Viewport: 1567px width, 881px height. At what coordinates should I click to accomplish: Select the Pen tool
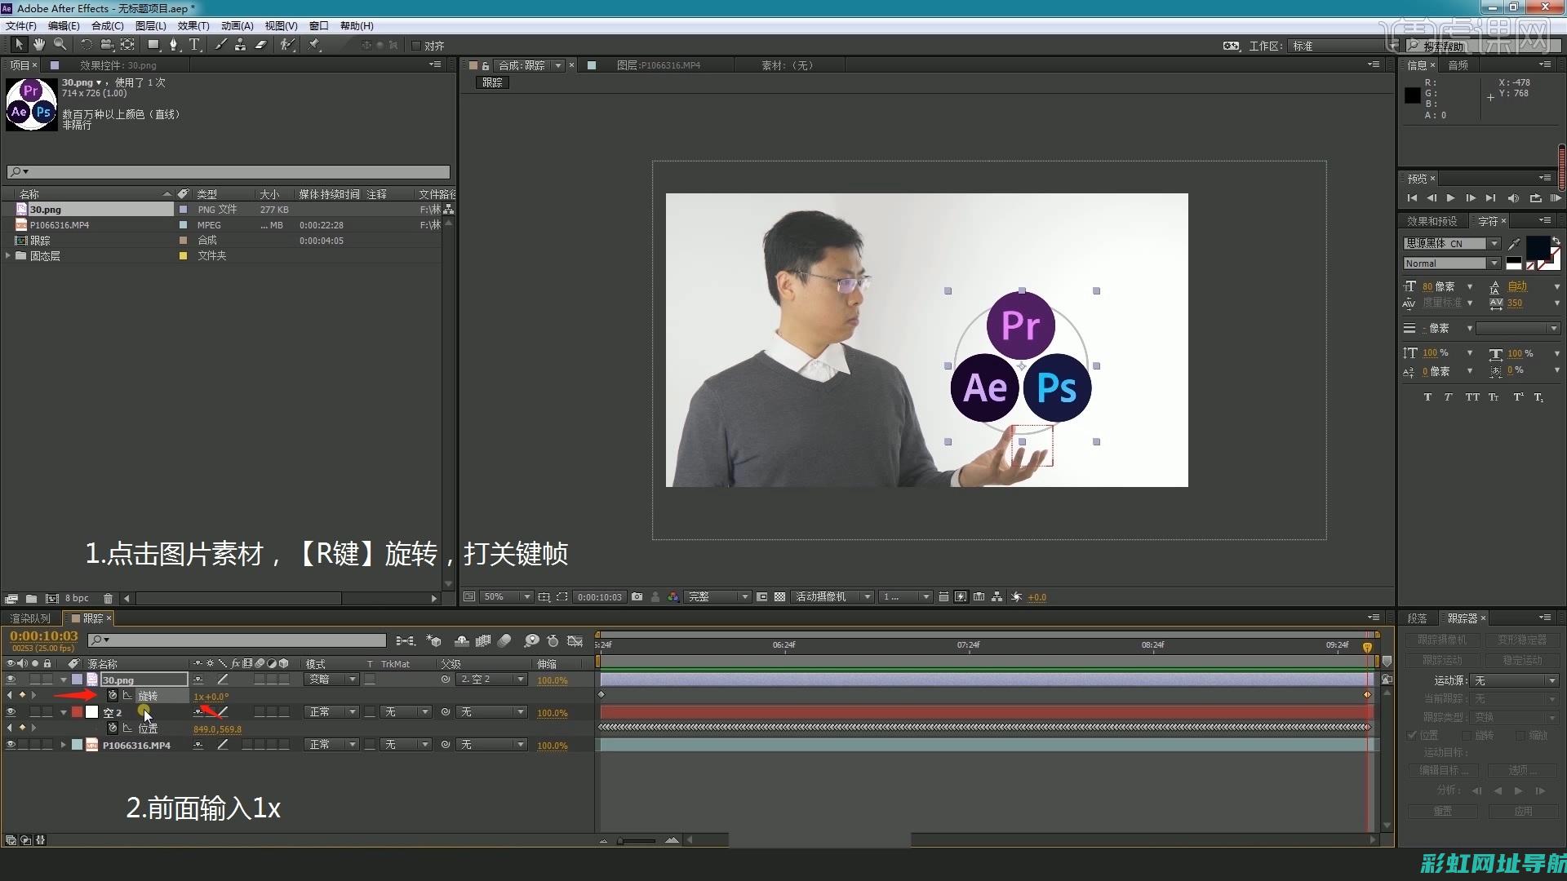[x=173, y=45]
